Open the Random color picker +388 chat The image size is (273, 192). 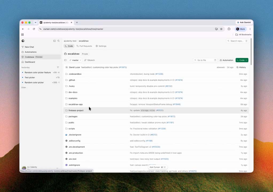[x=41, y=83]
